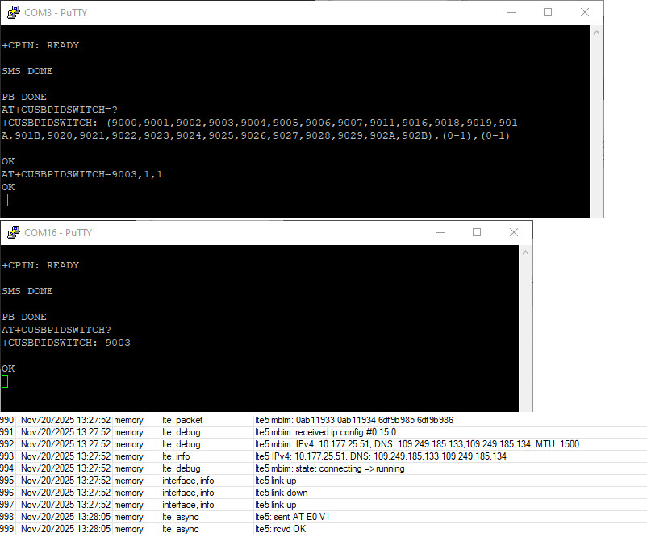Minimize the COM16 PuTTY window
647x541 pixels.
click(x=440, y=232)
